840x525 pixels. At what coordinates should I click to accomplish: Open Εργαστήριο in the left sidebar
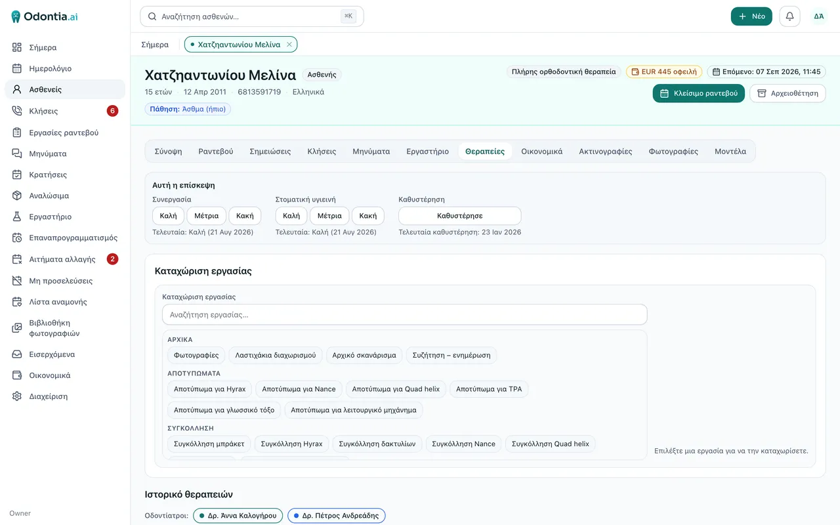65,217
